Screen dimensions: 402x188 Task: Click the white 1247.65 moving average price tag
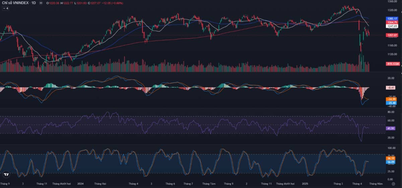[392, 26]
